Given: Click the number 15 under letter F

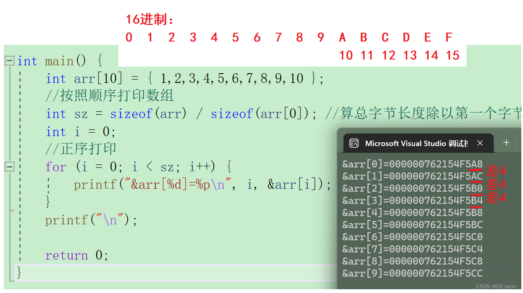Looking at the screenshot, I should (453, 55).
